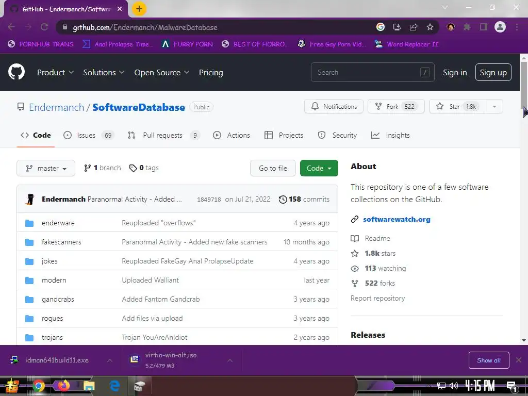
Task: Close the downloads bar
Action: (x=519, y=360)
